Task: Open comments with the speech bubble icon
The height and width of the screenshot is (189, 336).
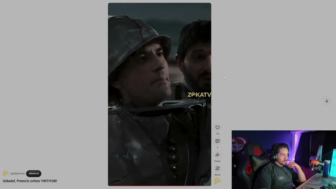Action: tap(217, 141)
